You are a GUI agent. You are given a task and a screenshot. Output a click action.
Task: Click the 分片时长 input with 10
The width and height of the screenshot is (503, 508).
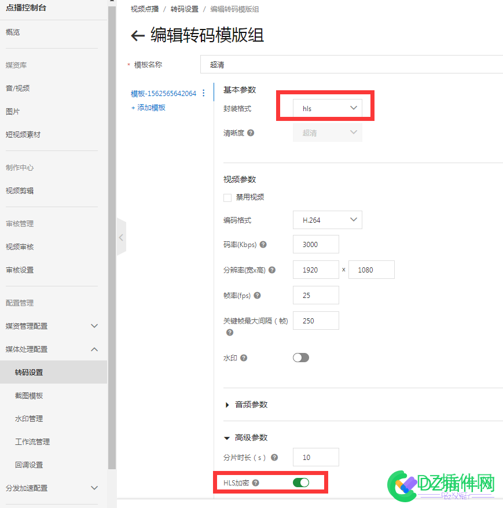(316, 457)
